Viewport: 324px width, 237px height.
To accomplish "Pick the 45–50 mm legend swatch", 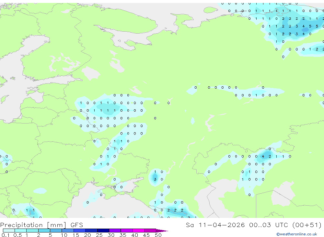I will coord(150,231).
